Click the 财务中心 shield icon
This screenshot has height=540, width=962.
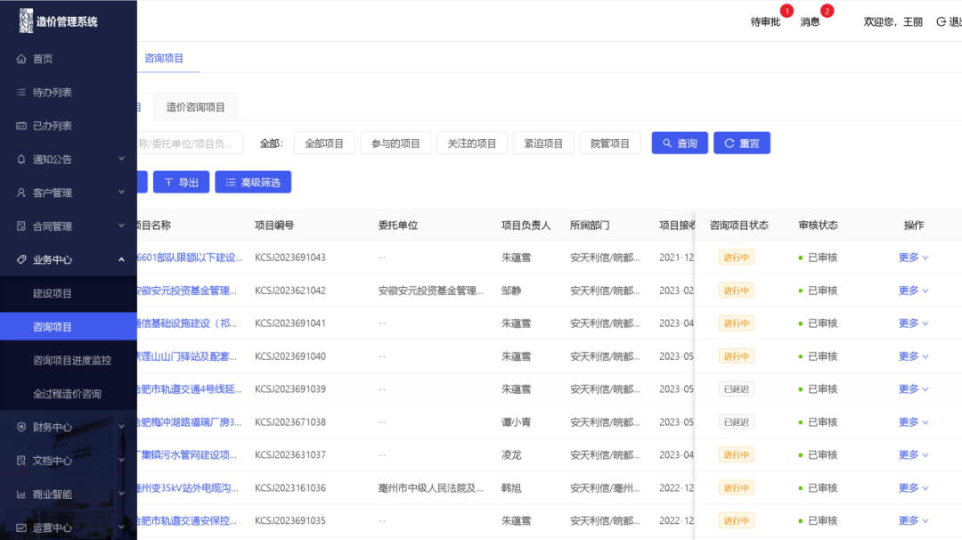click(x=21, y=427)
